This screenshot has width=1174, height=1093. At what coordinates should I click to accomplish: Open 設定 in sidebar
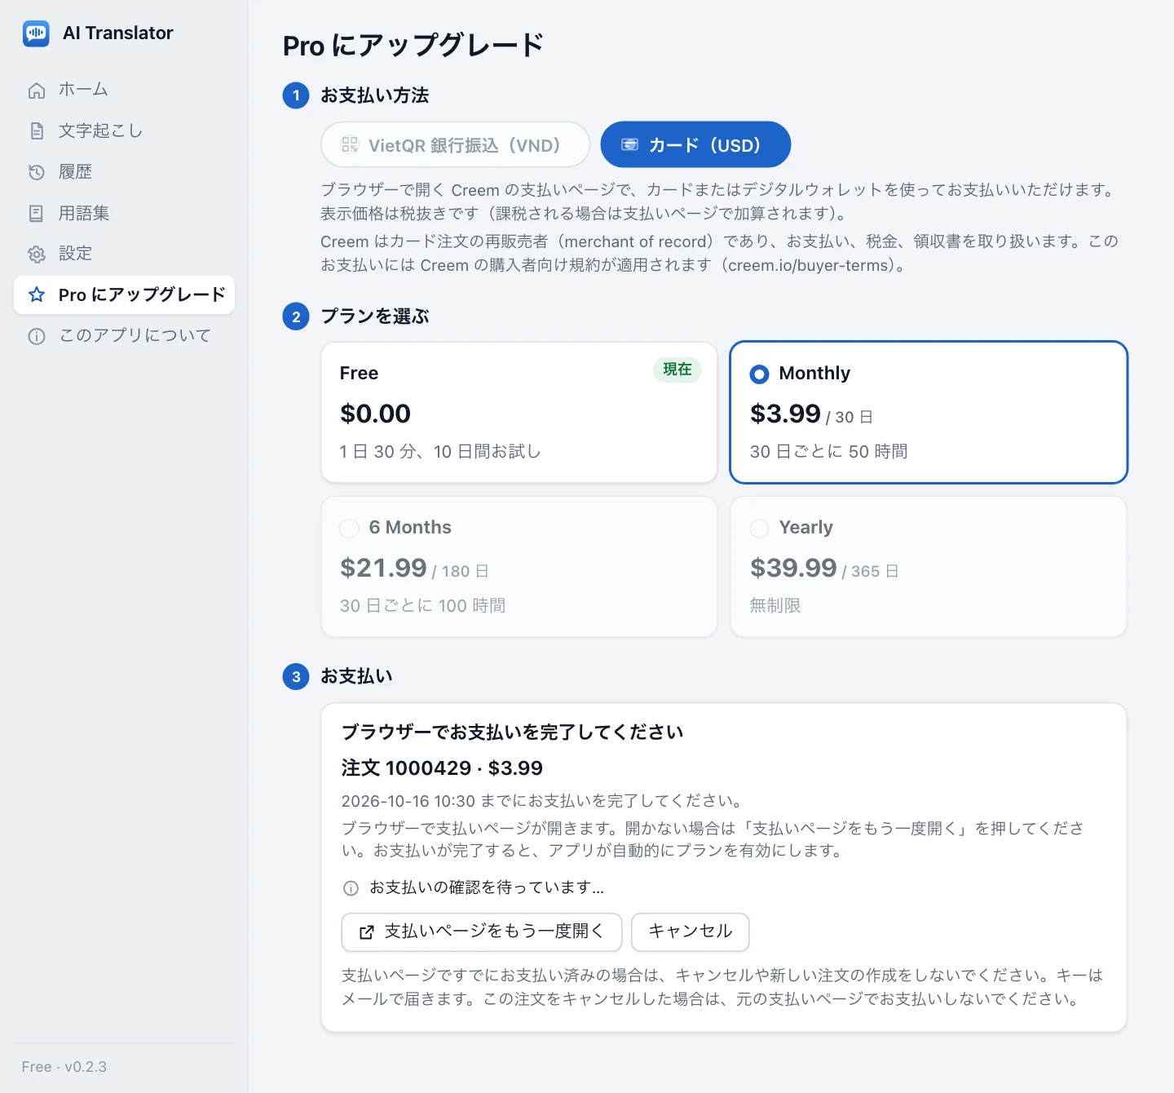click(124, 254)
